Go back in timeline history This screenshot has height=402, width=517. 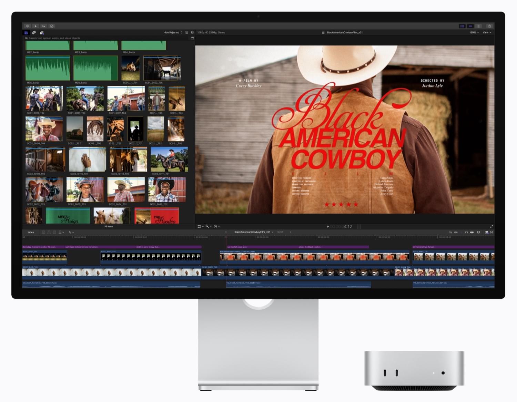[226, 232]
